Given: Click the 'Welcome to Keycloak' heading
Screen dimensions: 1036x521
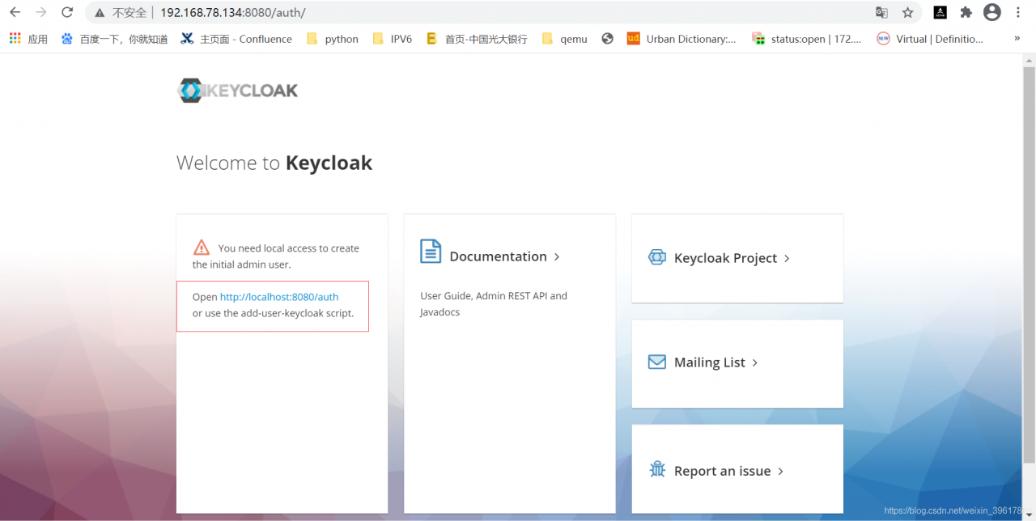Looking at the screenshot, I should (274, 163).
